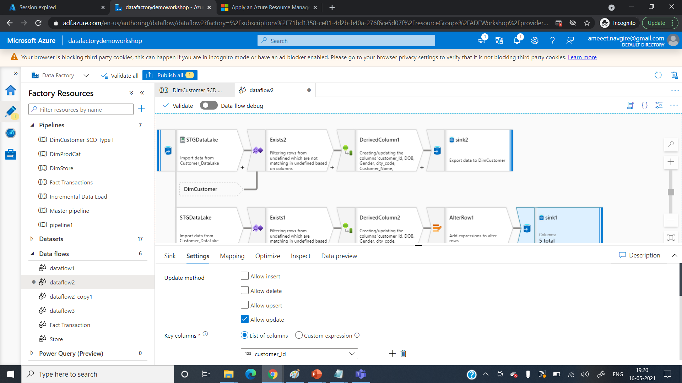Toggle Data flow debug switch

click(x=209, y=105)
